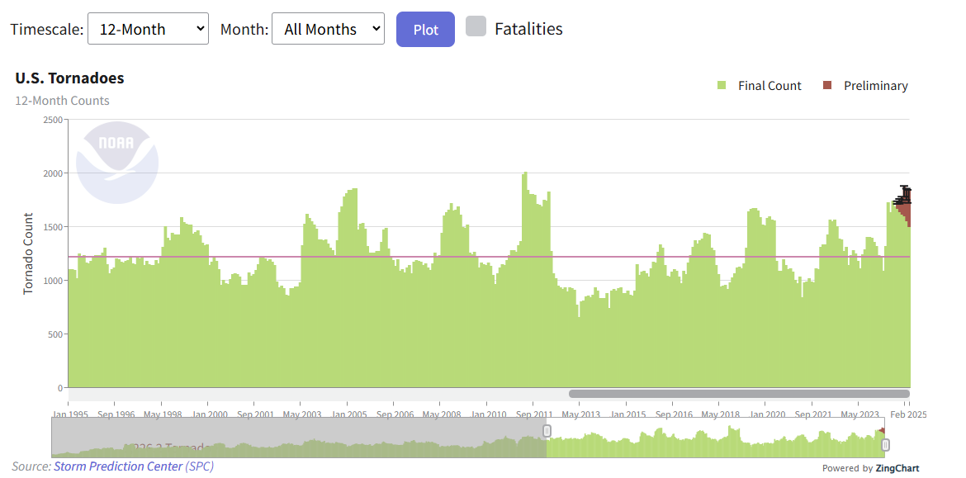Click the horizontal chart scrollbar thumb

tap(739, 394)
